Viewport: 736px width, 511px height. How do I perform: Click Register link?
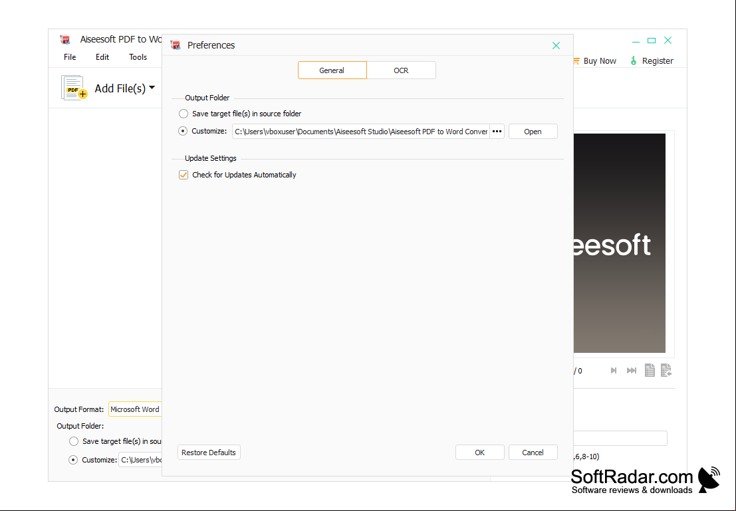point(658,61)
